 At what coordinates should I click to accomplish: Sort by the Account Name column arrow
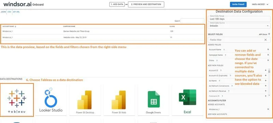[x=15, y=27]
